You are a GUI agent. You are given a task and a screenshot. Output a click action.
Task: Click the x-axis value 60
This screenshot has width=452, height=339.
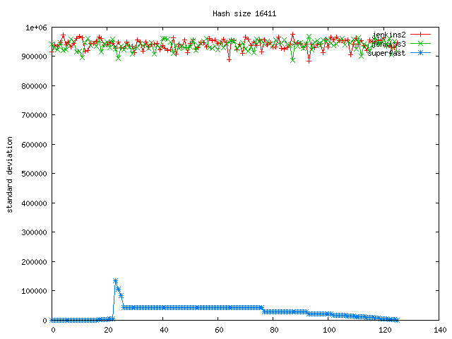[x=219, y=330]
